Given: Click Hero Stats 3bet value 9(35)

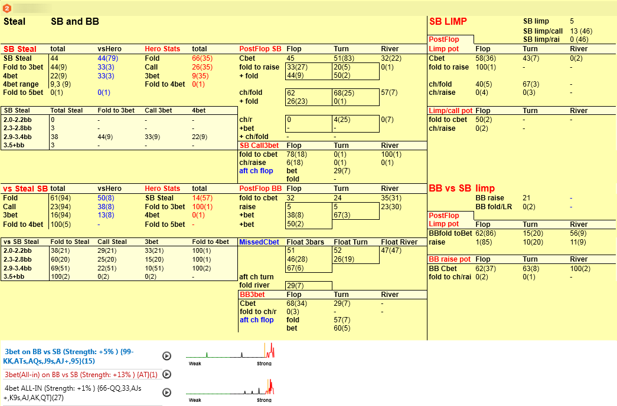Looking at the screenshot, I should click(x=200, y=76).
